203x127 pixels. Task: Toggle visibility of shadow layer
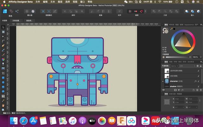[x=199, y=86]
